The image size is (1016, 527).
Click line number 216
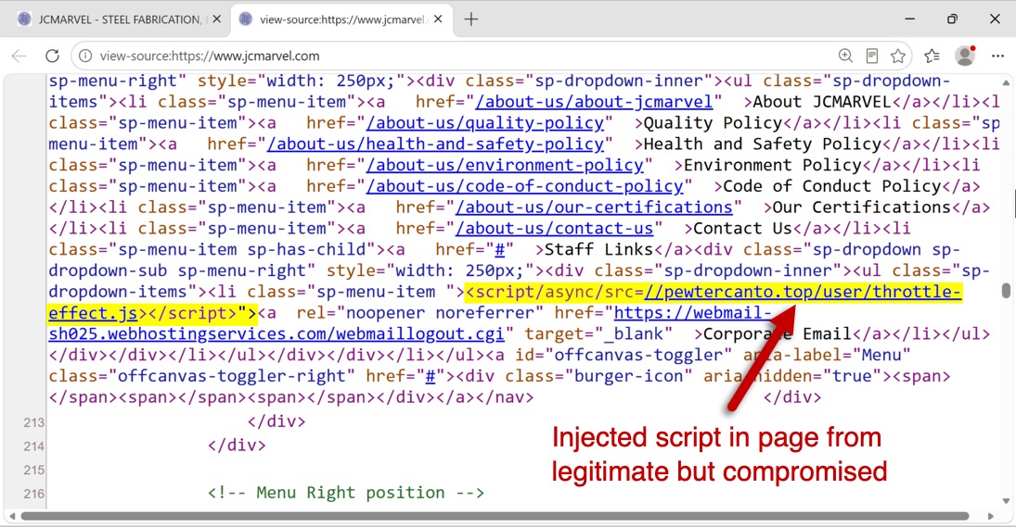(x=33, y=494)
